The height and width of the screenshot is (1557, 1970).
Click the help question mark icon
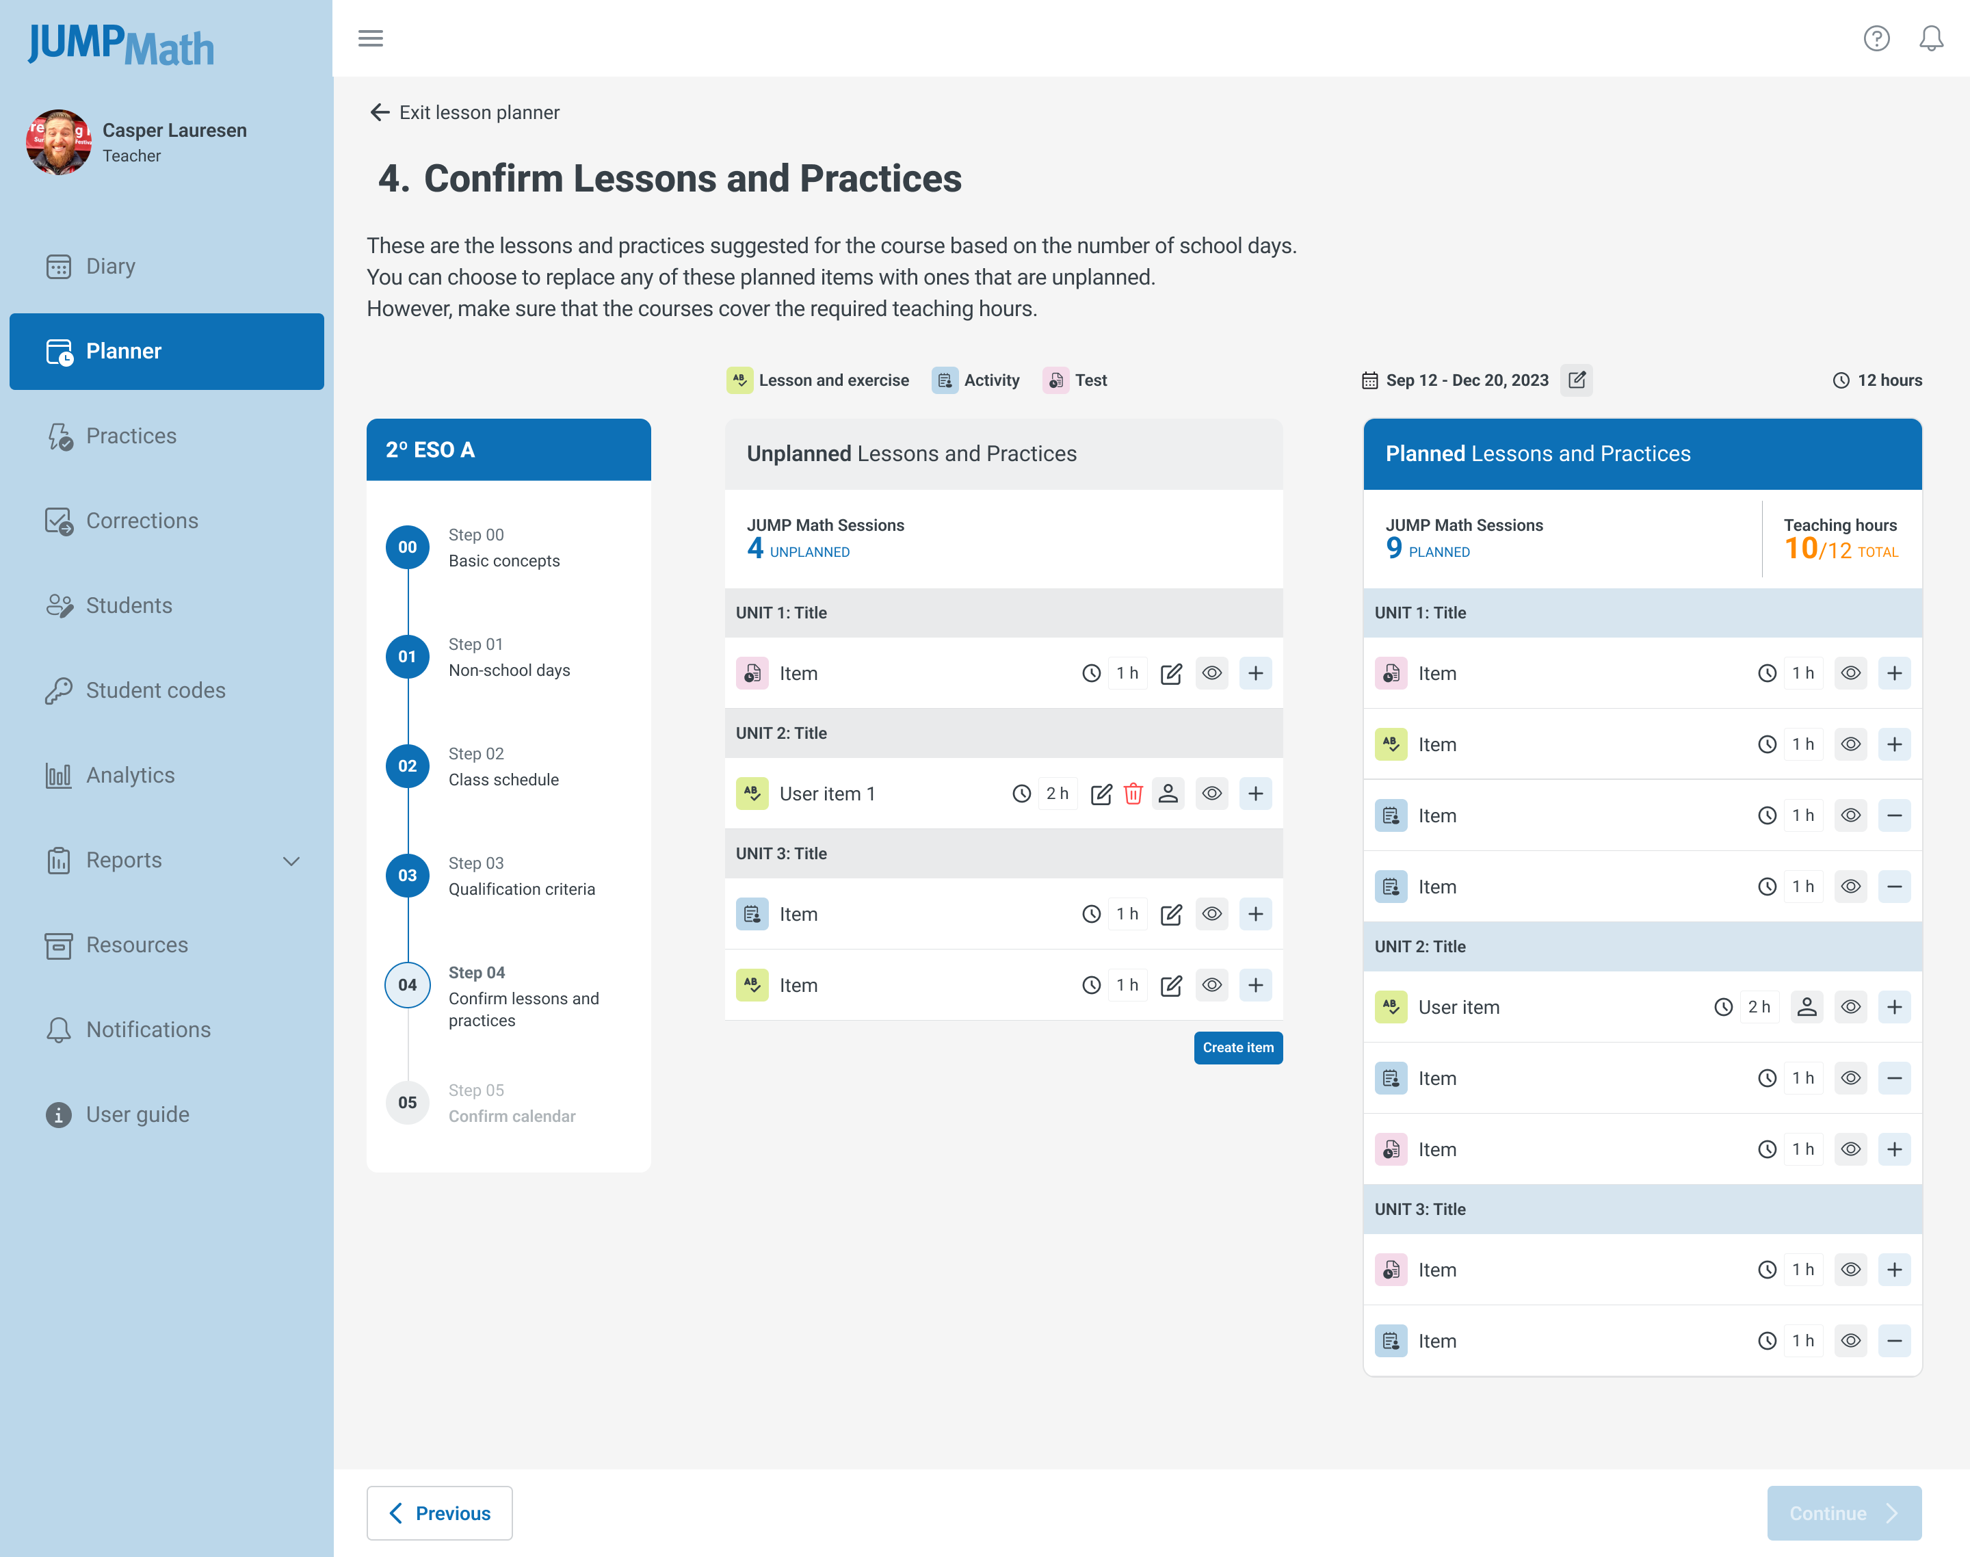click(1876, 38)
